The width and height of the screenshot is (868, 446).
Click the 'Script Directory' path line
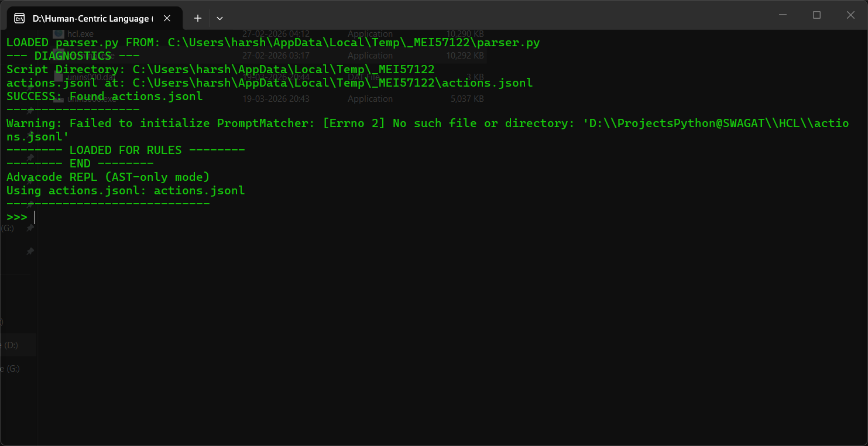pyautogui.click(x=220, y=70)
